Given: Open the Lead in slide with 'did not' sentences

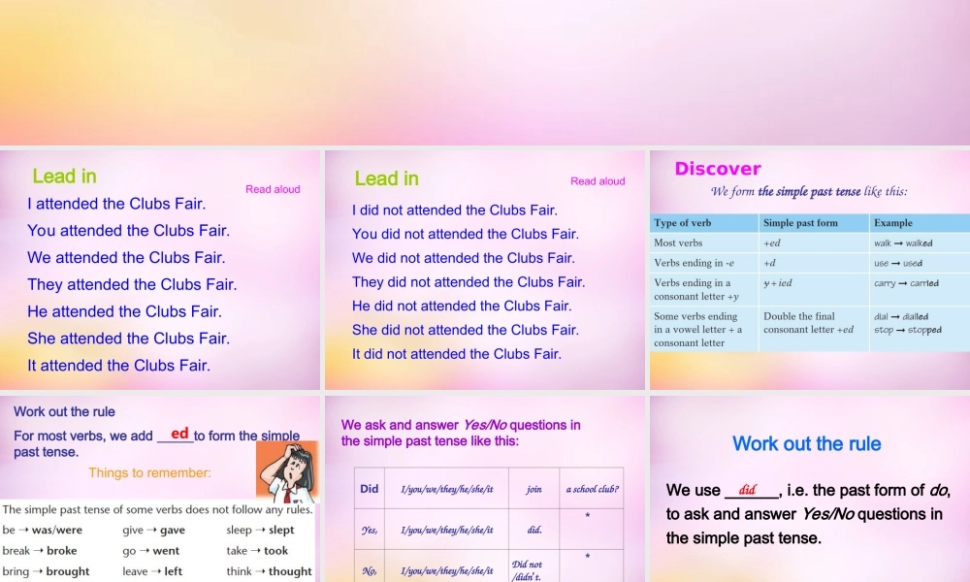Looking at the screenshot, I should [485, 270].
